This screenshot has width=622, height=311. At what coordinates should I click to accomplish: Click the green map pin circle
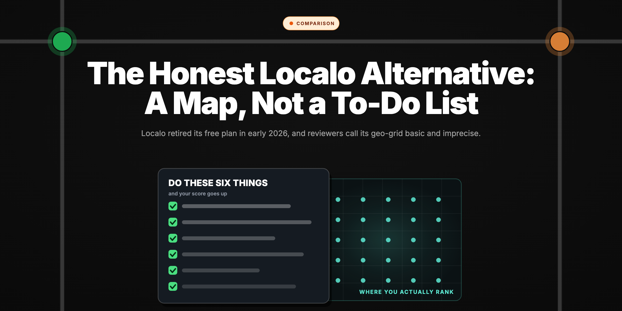[x=62, y=41]
